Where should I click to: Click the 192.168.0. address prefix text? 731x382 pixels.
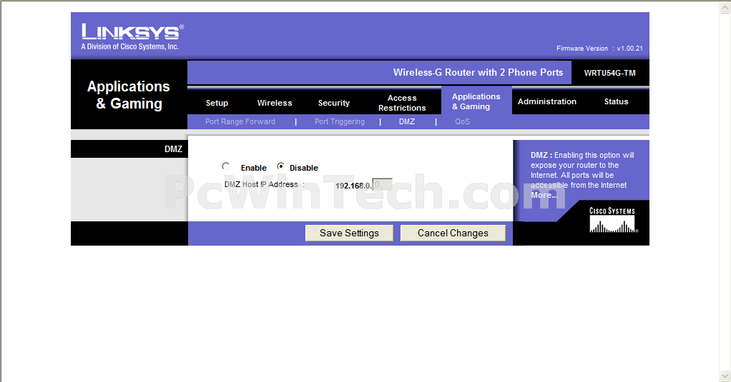pyautogui.click(x=353, y=186)
